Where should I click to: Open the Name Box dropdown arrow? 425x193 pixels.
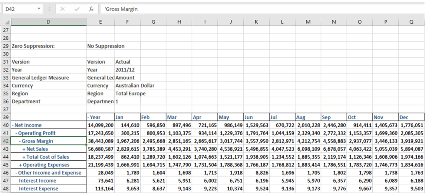pyautogui.click(x=39, y=9)
